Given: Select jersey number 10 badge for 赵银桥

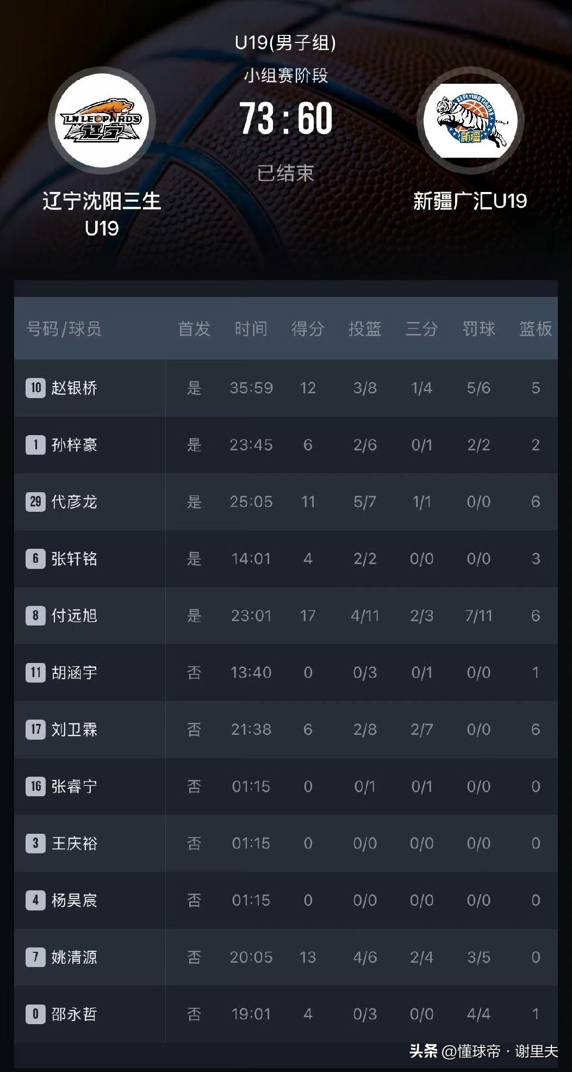Looking at the screenshot, I should point(35,388).
